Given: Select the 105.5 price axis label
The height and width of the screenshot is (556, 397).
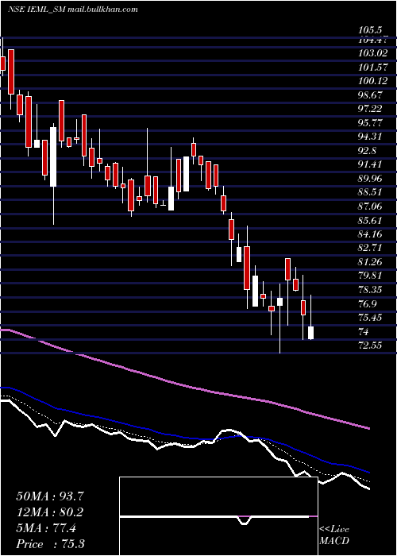Looking at the screenshot, I should 370,31.
